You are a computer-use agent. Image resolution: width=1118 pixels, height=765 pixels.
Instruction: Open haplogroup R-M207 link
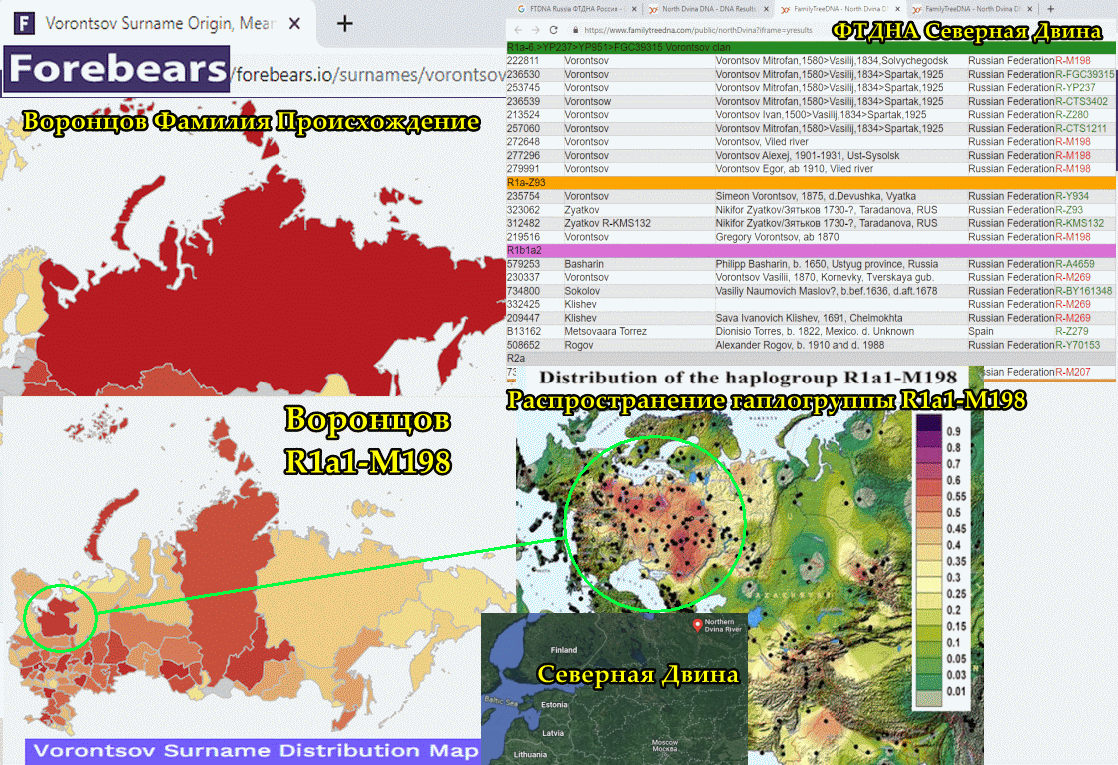pyautogui.click(x=1073, y=372)
